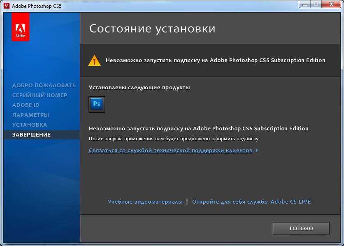344x246 pixels.
Task: Click the Состояние установки heading
Action: click(x=152, y=29)
